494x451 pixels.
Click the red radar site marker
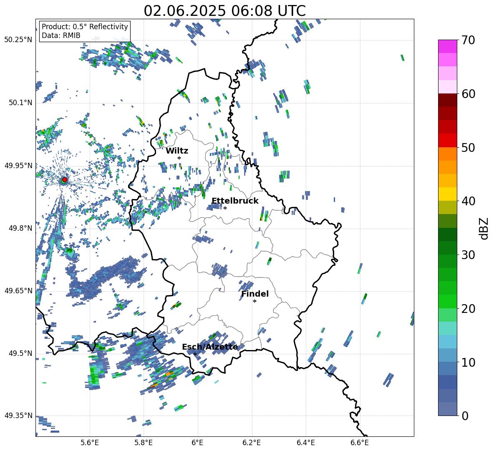[65, 179]
